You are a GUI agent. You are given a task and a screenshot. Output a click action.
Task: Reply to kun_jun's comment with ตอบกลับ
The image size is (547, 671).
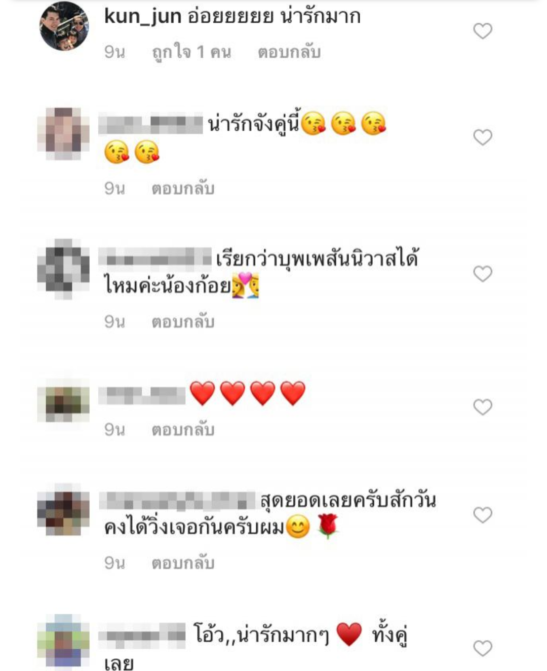pyautogui.click(x=289, y=52)
